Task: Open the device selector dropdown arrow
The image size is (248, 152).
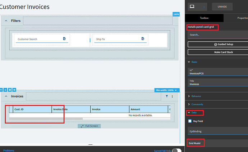Action: coord(204,7)
